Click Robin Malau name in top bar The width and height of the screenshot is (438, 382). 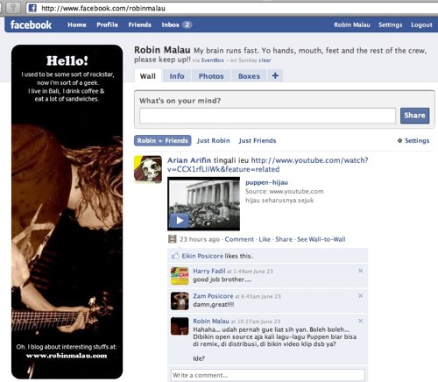(352, 25)
